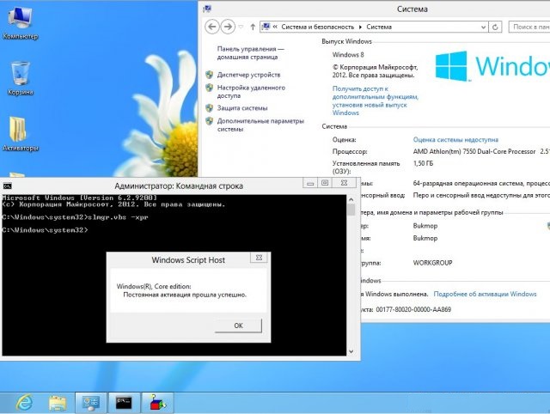This screenshot has width=550, height=414.
Task: Click the Command Prompt scrollbar up arrow
Action: 351,199
